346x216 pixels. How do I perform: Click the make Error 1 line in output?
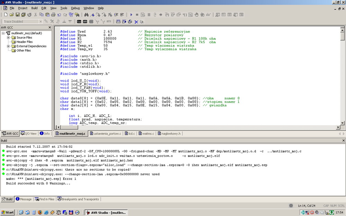(41, 179)
